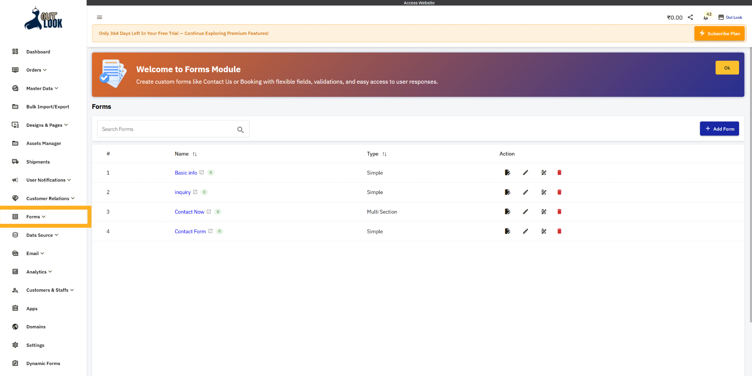Click the search magnifier icon

tap(240, 130)
